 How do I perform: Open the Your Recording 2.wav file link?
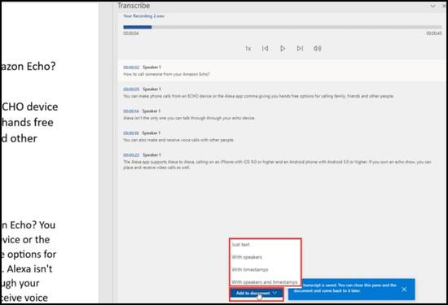pyautogui.click(x=143, y=16)
